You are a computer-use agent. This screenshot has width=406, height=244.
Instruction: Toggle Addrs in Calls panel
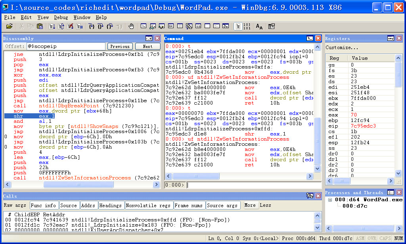(x=88, y=205)
